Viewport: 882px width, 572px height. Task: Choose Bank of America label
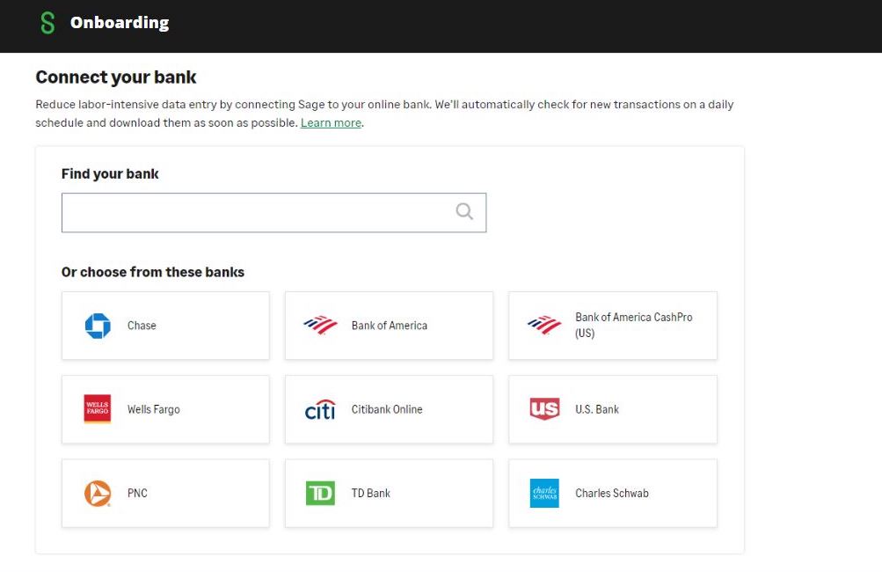tap(390, 326)
